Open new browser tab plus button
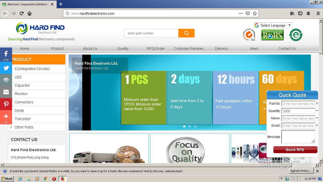Viewport: 323px width, 182px height. pyautogui.click(x=61, y=4)
